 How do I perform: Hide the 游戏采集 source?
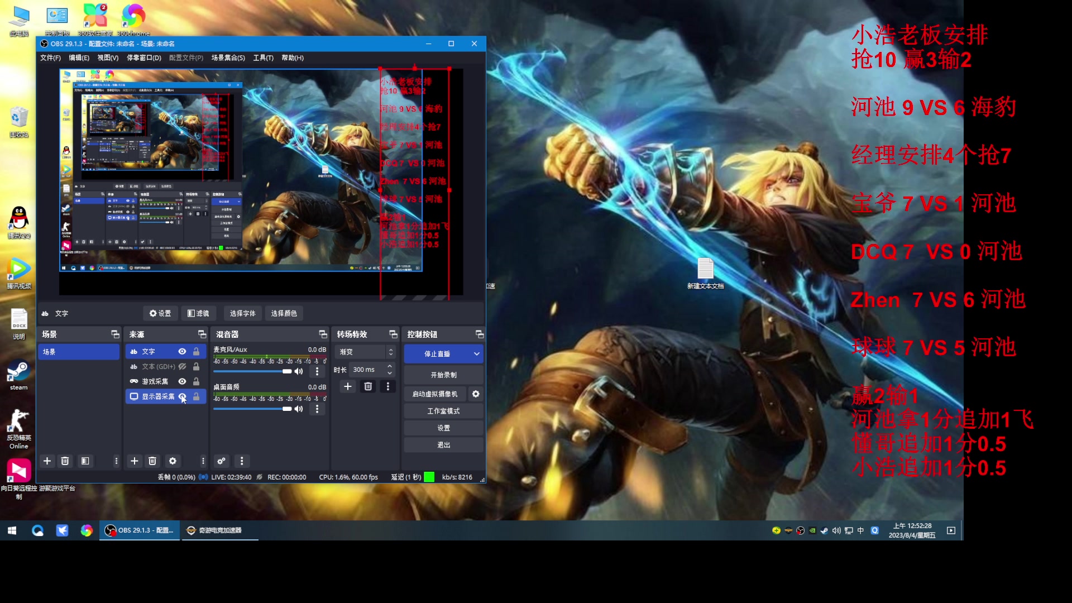click(x=182, y=381)
